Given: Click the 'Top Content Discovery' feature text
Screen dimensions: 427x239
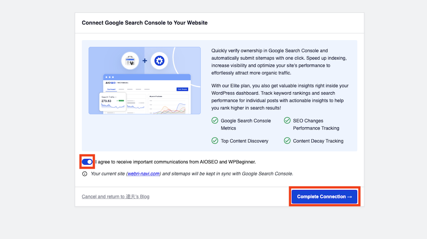Looking at the screenshot, I should (245, 141).
